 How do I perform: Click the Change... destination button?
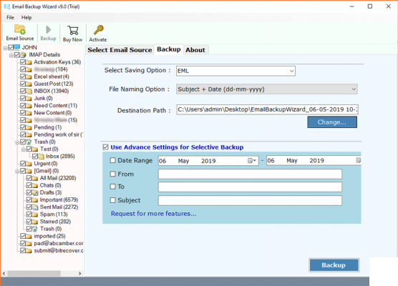pos(332,122)
